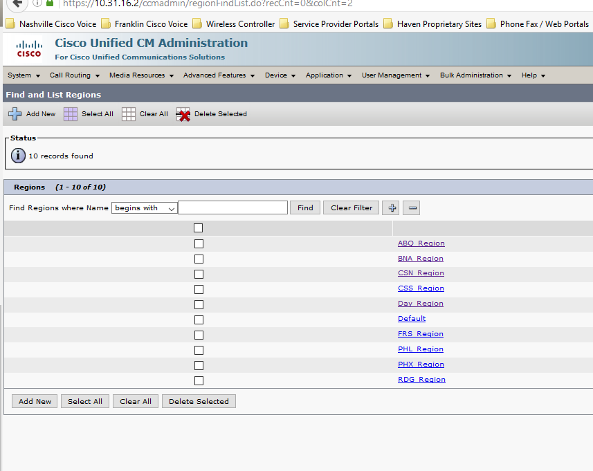Click the Clear Filter button

pos(352,208)
